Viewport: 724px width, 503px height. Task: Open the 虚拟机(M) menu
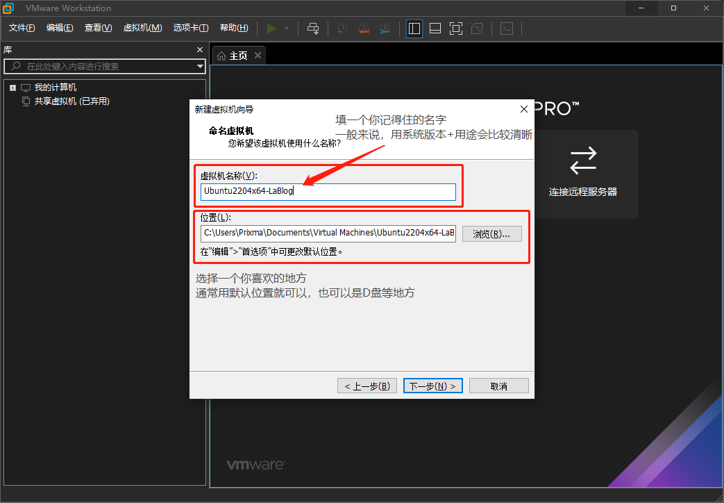[x=143, y=28]
